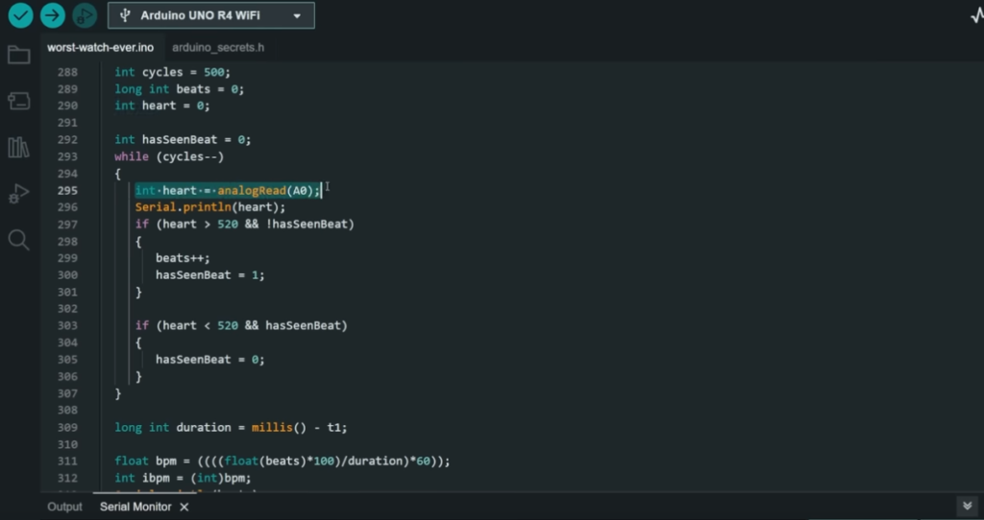Click 'if (heart > 520 && !hasSeenBeat)' line
Screen dimensions: 984x520
[x=245, y=225]
